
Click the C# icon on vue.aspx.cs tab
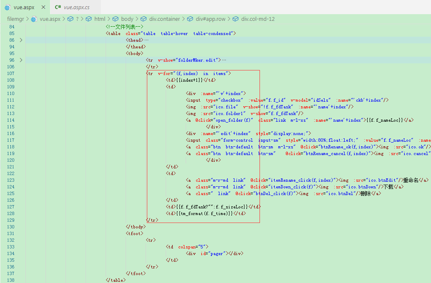(58, 7)
